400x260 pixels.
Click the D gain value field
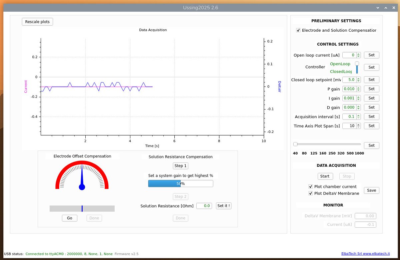349,108
